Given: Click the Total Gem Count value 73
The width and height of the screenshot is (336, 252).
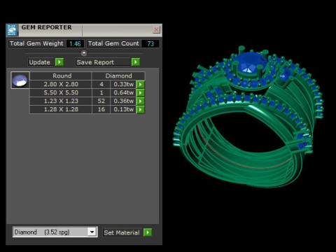Looking at the screenshot, I should click(x=150, y=43).
